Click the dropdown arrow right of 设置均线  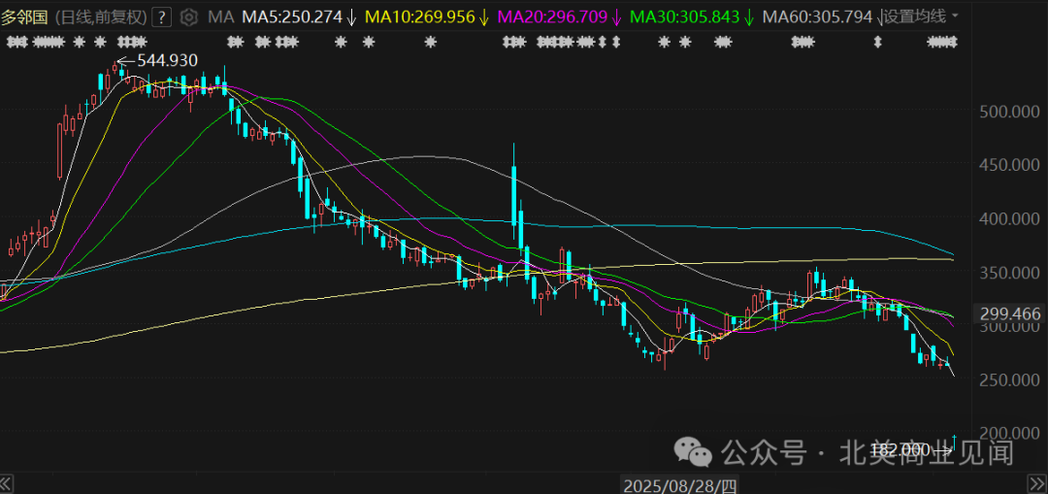click(x=956, y=17)
